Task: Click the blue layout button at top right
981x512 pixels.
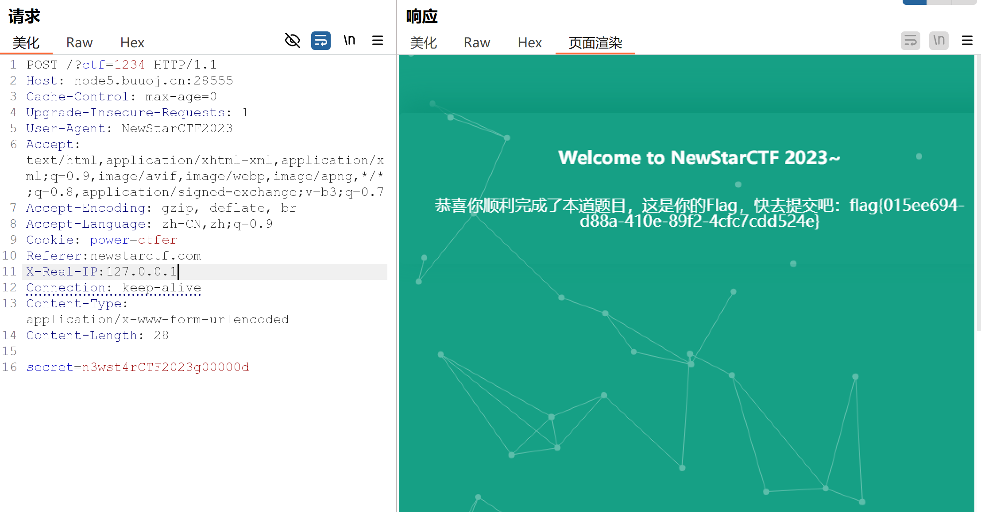Action: click(914, 2)
